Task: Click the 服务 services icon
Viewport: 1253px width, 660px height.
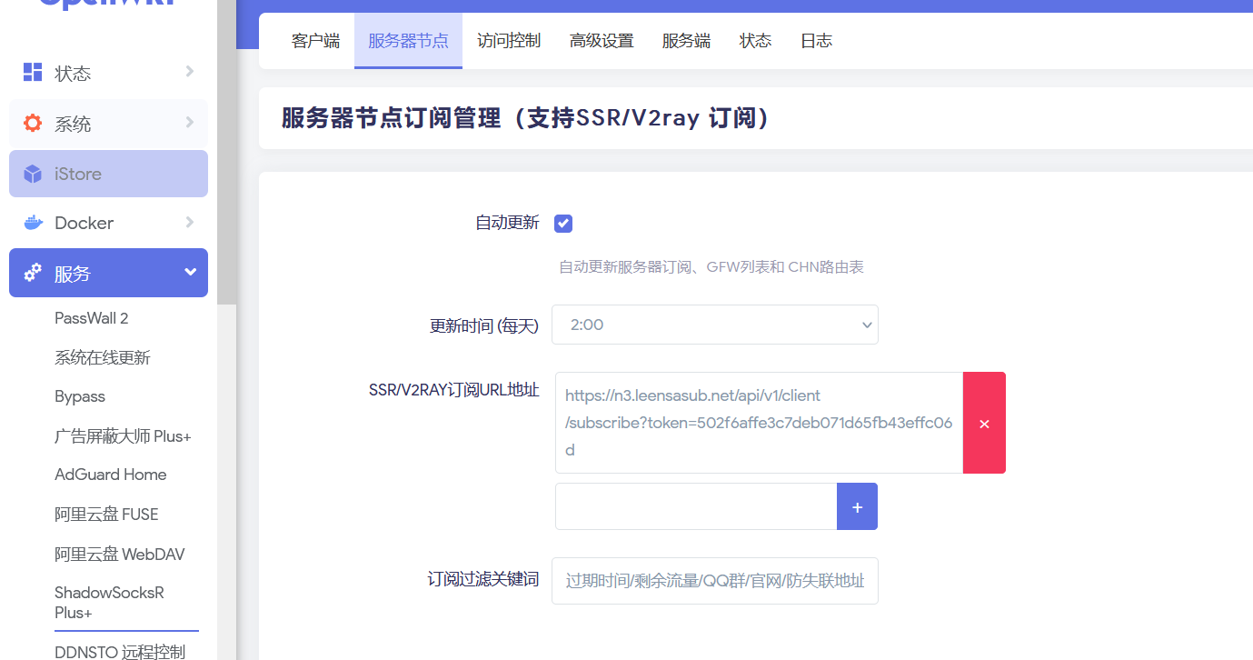Action: (33, 272)
